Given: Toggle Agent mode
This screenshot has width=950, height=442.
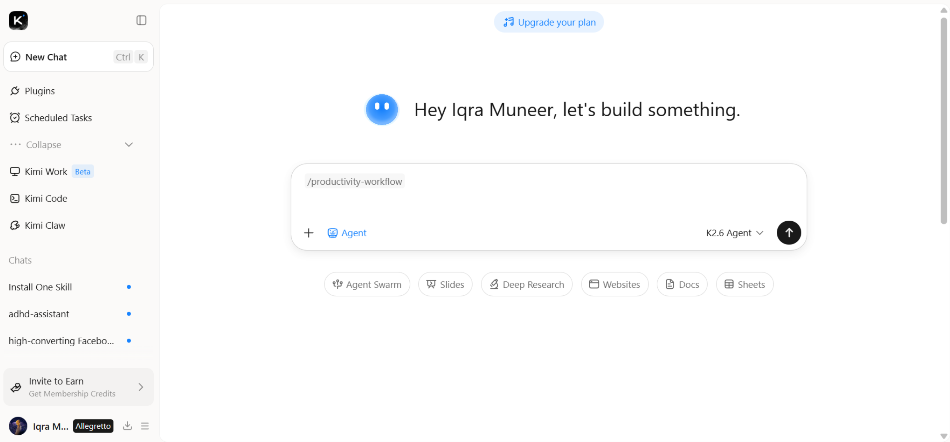Looking at the screenshot, I should point(347,233).
